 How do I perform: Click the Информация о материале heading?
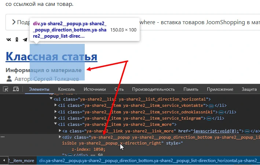[x=44, y=70]
